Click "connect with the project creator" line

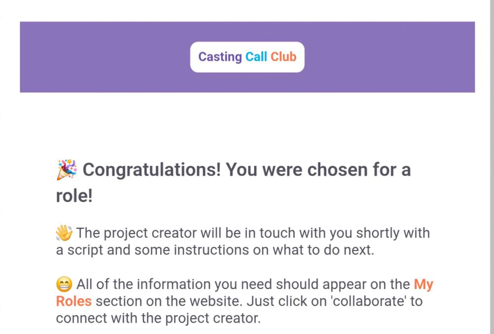coord(158,318)
